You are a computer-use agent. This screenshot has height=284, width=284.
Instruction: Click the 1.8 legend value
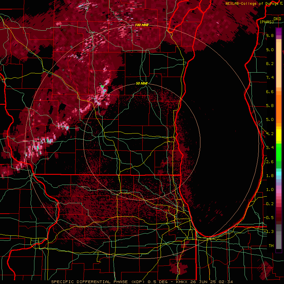(270, 176)
